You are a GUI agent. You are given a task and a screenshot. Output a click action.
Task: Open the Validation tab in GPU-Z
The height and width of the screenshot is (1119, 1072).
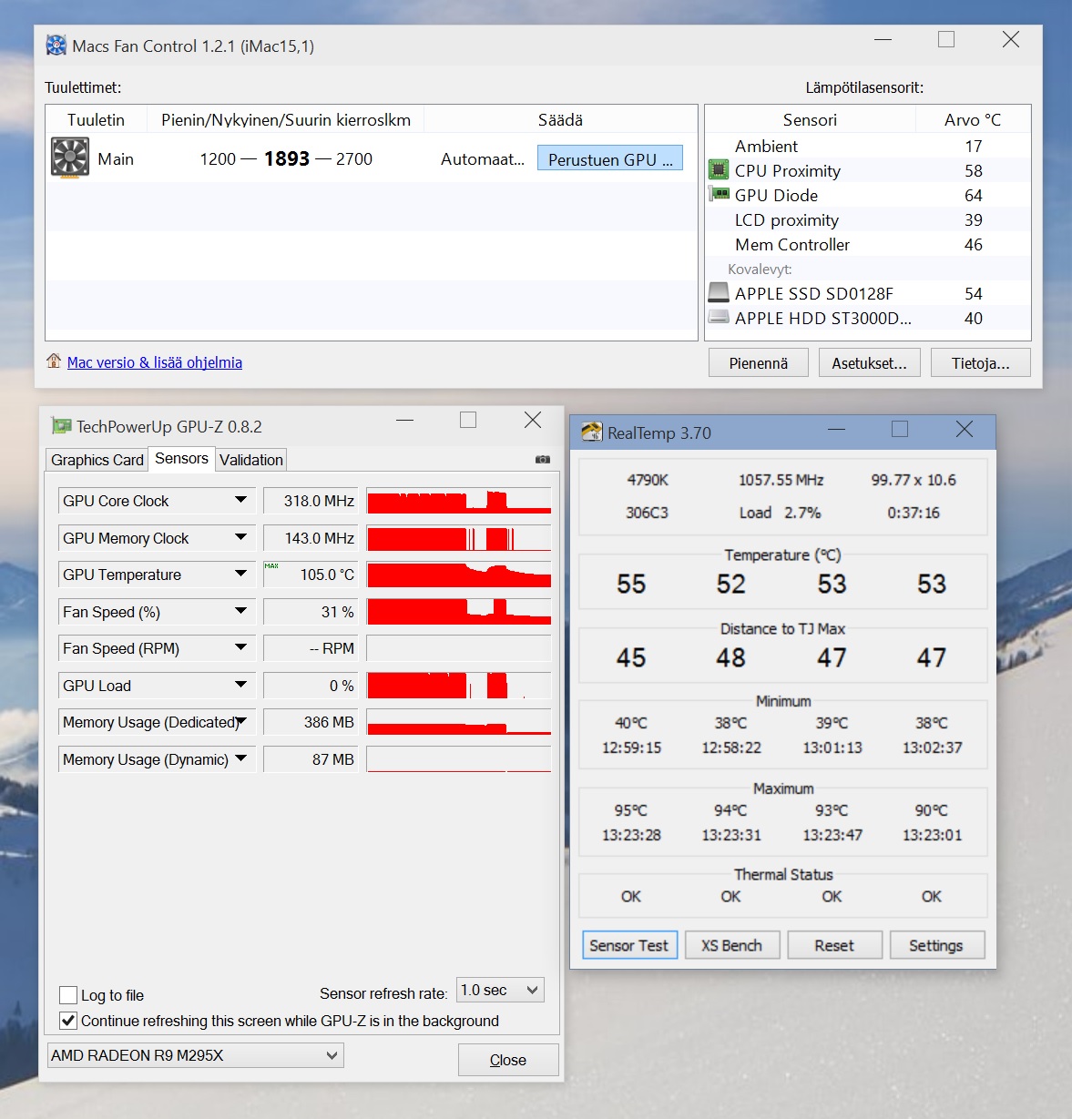[x=251, y=460]
